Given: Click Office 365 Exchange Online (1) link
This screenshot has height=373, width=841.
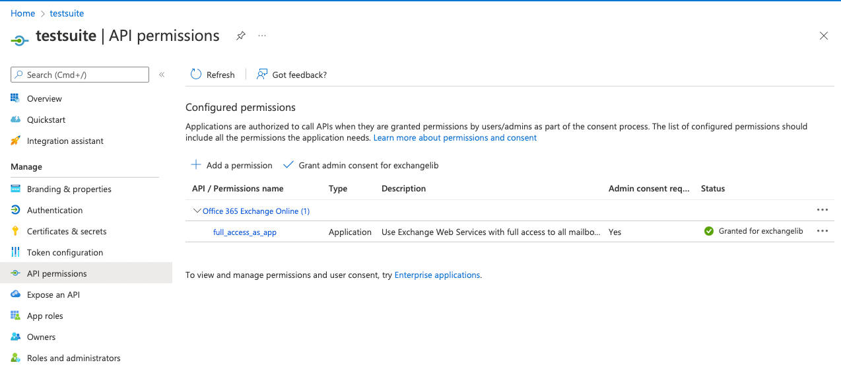Looking at the screenshot, I should (x=256, y=211).
